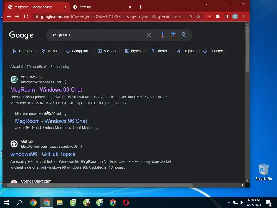Filter results by Maps
Image resolution: width=277 pixels, height=208 pixels.
click(x=49, y=51)
